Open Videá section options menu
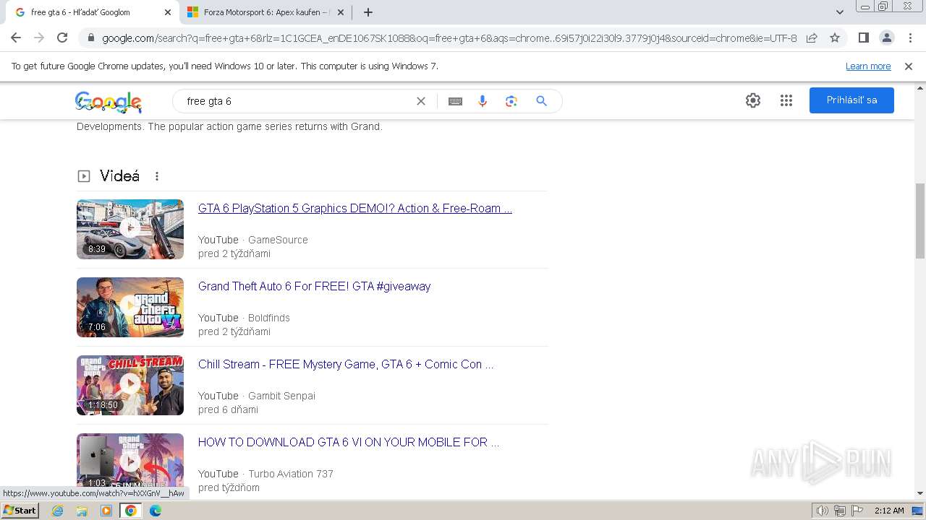This screenshot has width=926, height=520. (x=157, y=176)
